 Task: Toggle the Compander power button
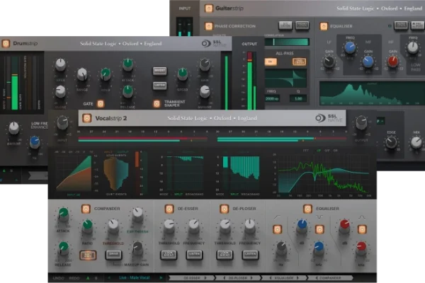click(86, 209)
